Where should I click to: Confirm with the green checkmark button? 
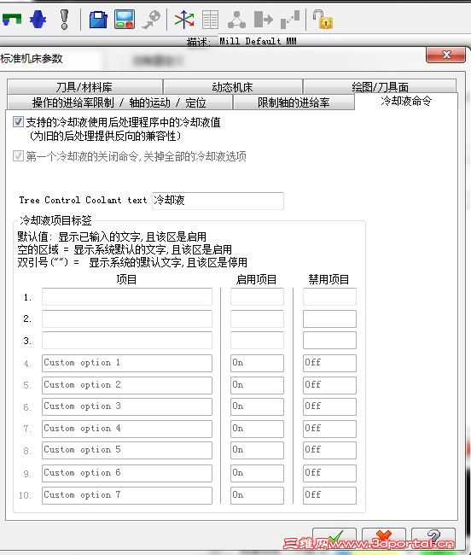point(334,538)
